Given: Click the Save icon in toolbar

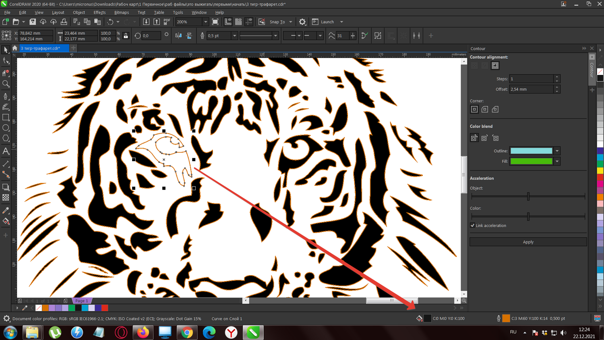Looking at the screenshot, I should pyautogui.click(x=33, y=22).
